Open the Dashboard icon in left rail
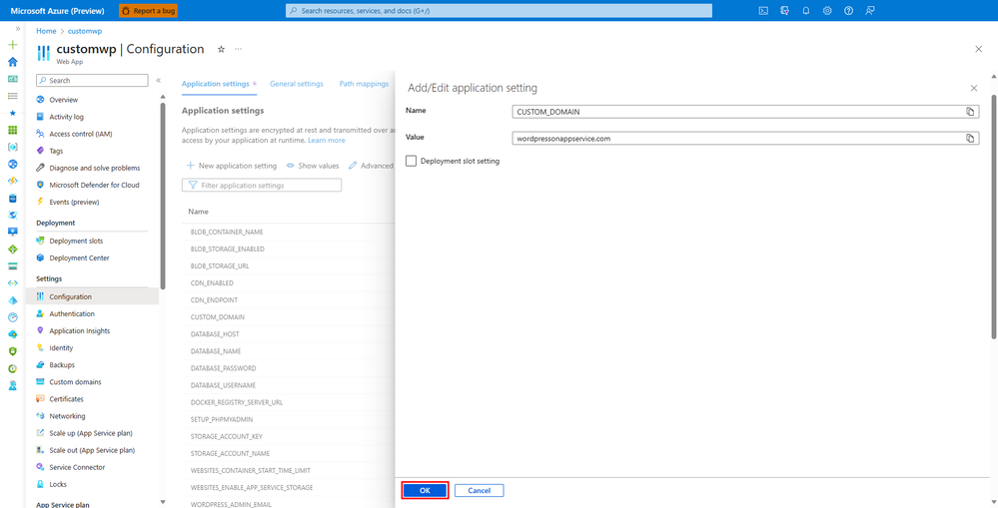 [x=12, y=79]
